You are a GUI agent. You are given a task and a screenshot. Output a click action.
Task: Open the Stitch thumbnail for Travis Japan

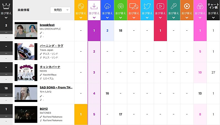[x=26, y=52]
